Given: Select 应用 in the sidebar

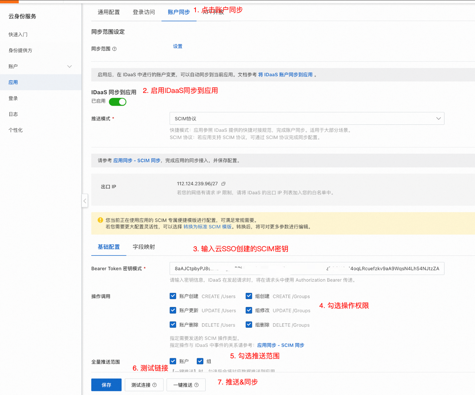Looking at the screenshot, I should (x=41, y=82).
